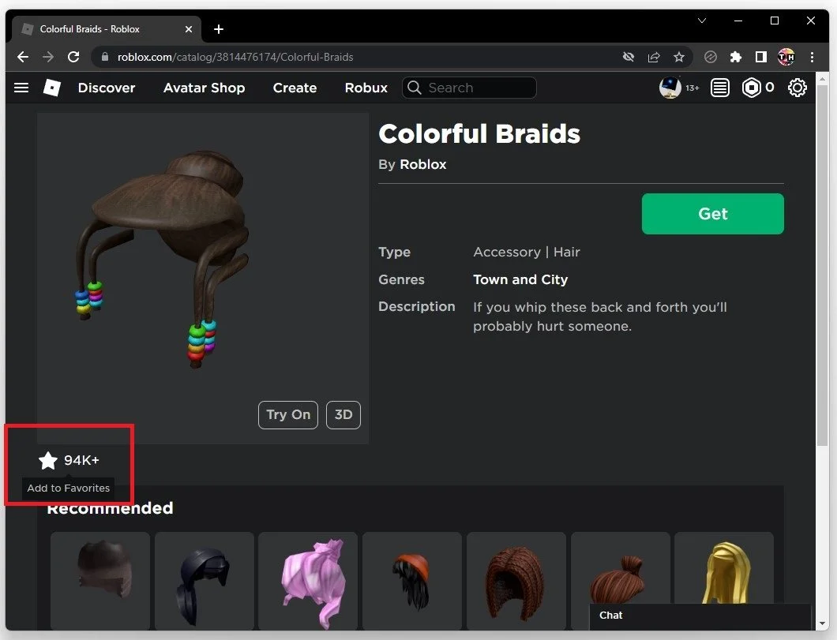Viewport: 837px width, 640px height.
Task: Click the scrollbar up arrow
Action: (822, 79)
